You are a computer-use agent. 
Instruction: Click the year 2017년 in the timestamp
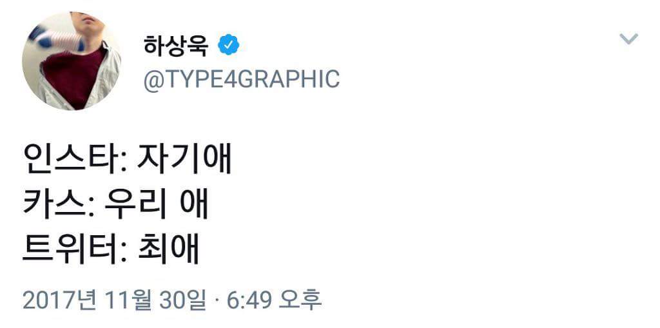59,300
